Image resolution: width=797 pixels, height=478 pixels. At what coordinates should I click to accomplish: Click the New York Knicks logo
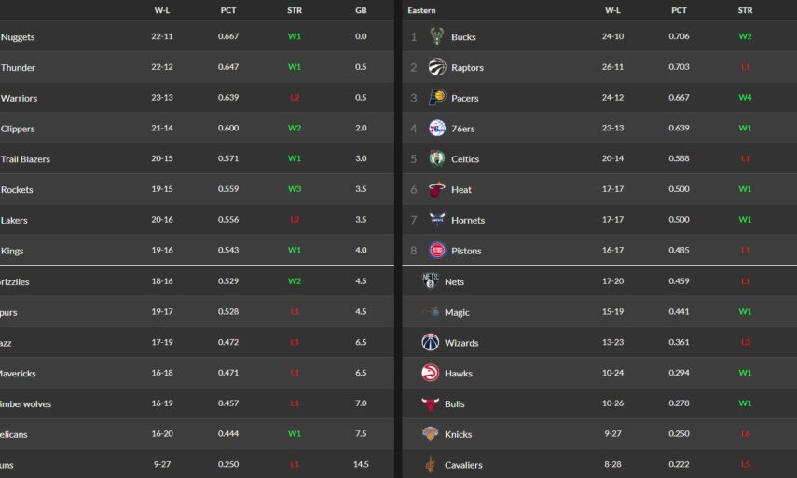[430, 434]
